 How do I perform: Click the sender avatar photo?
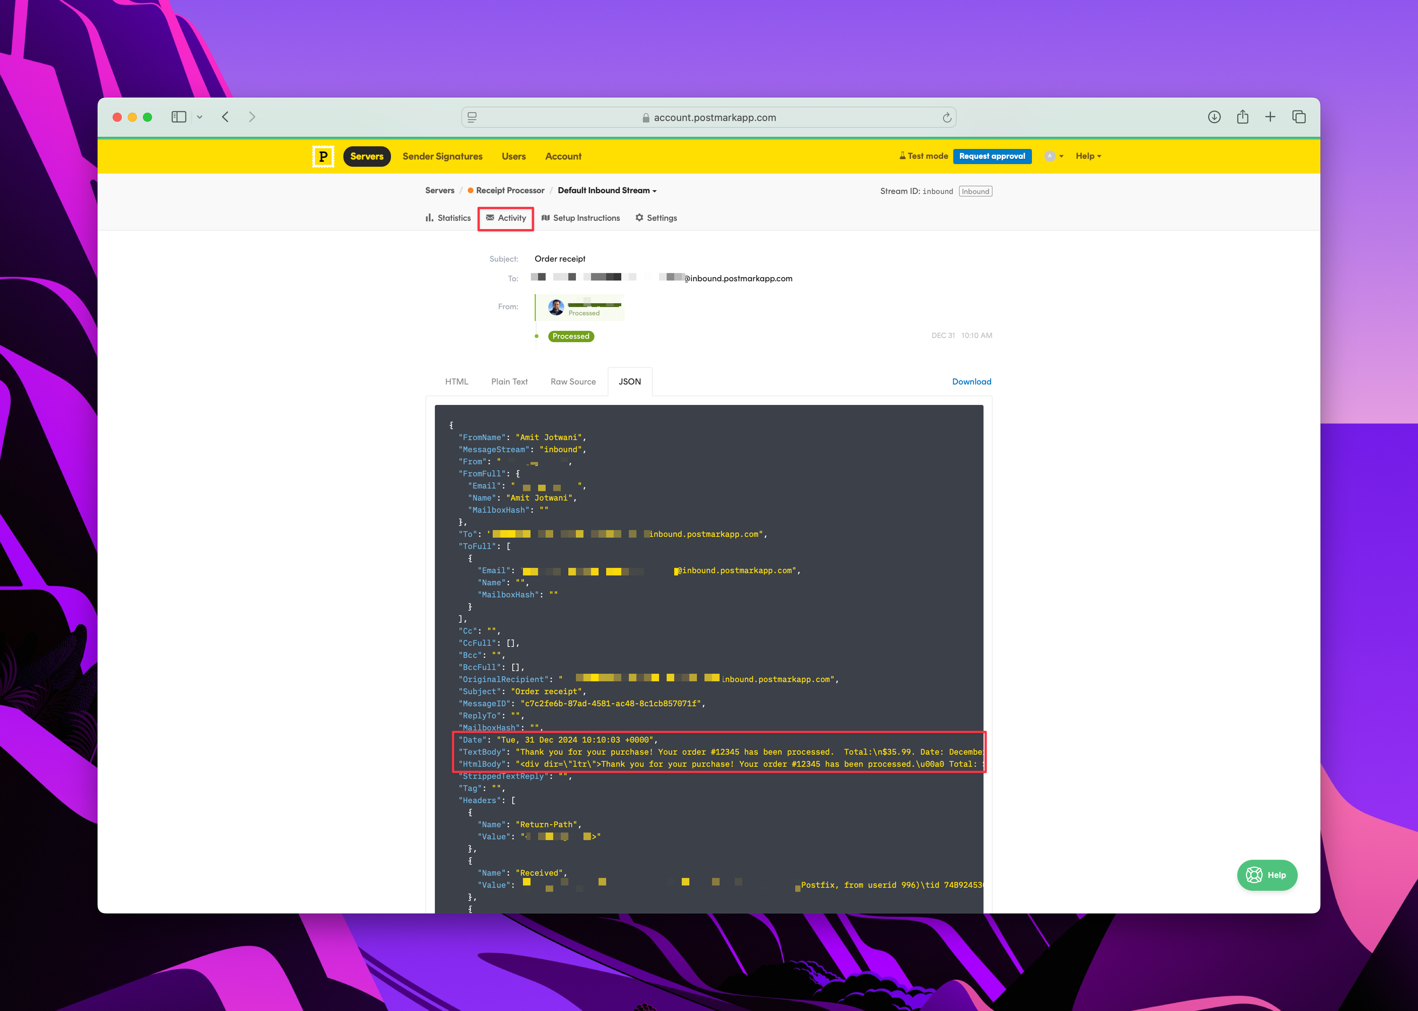(556, 307)
